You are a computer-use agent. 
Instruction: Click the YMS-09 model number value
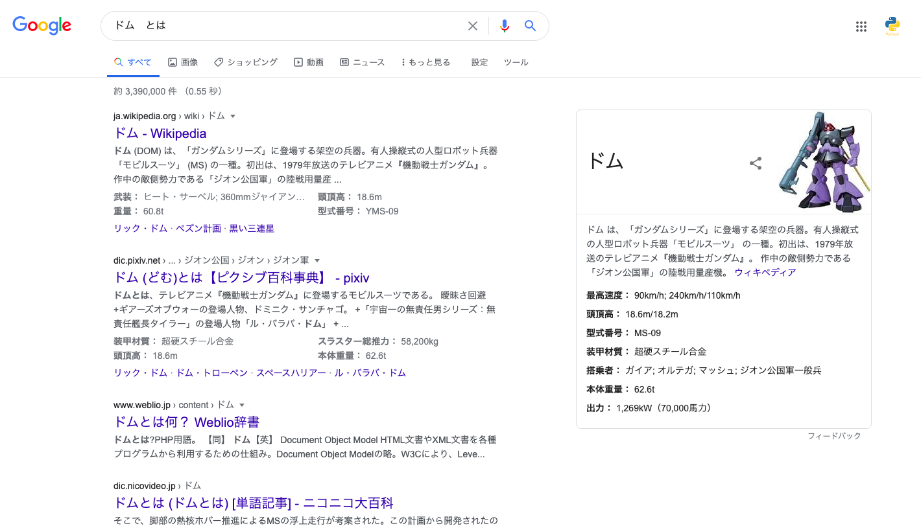(x=382, y=211)
